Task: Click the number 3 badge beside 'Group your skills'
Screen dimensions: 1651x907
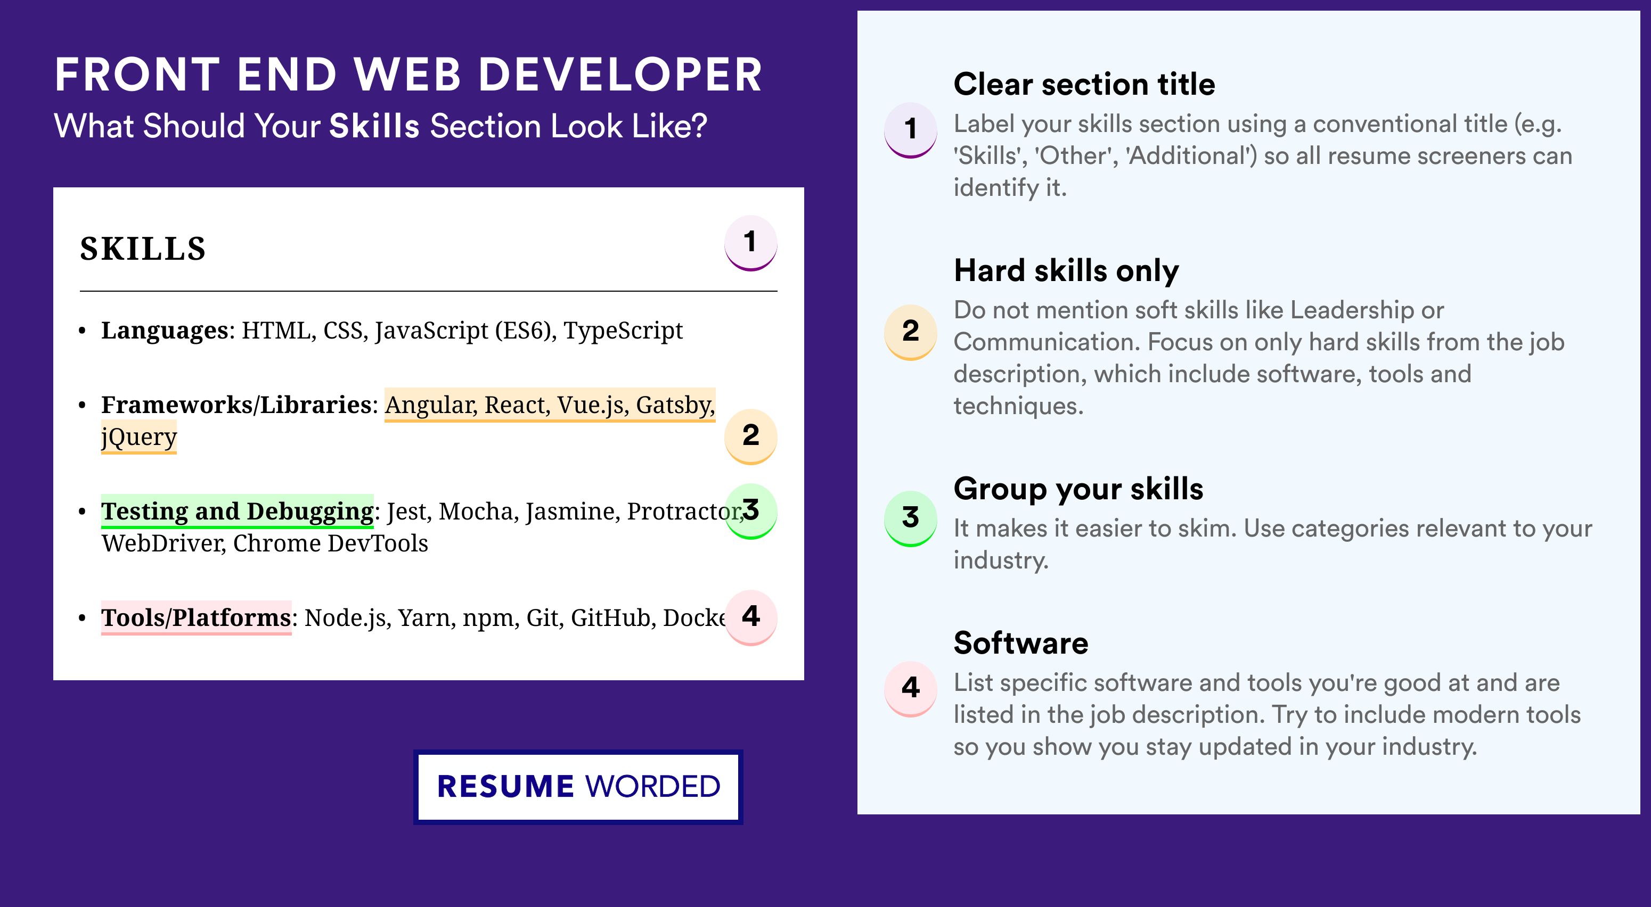Action: click(x=911, y=519)
